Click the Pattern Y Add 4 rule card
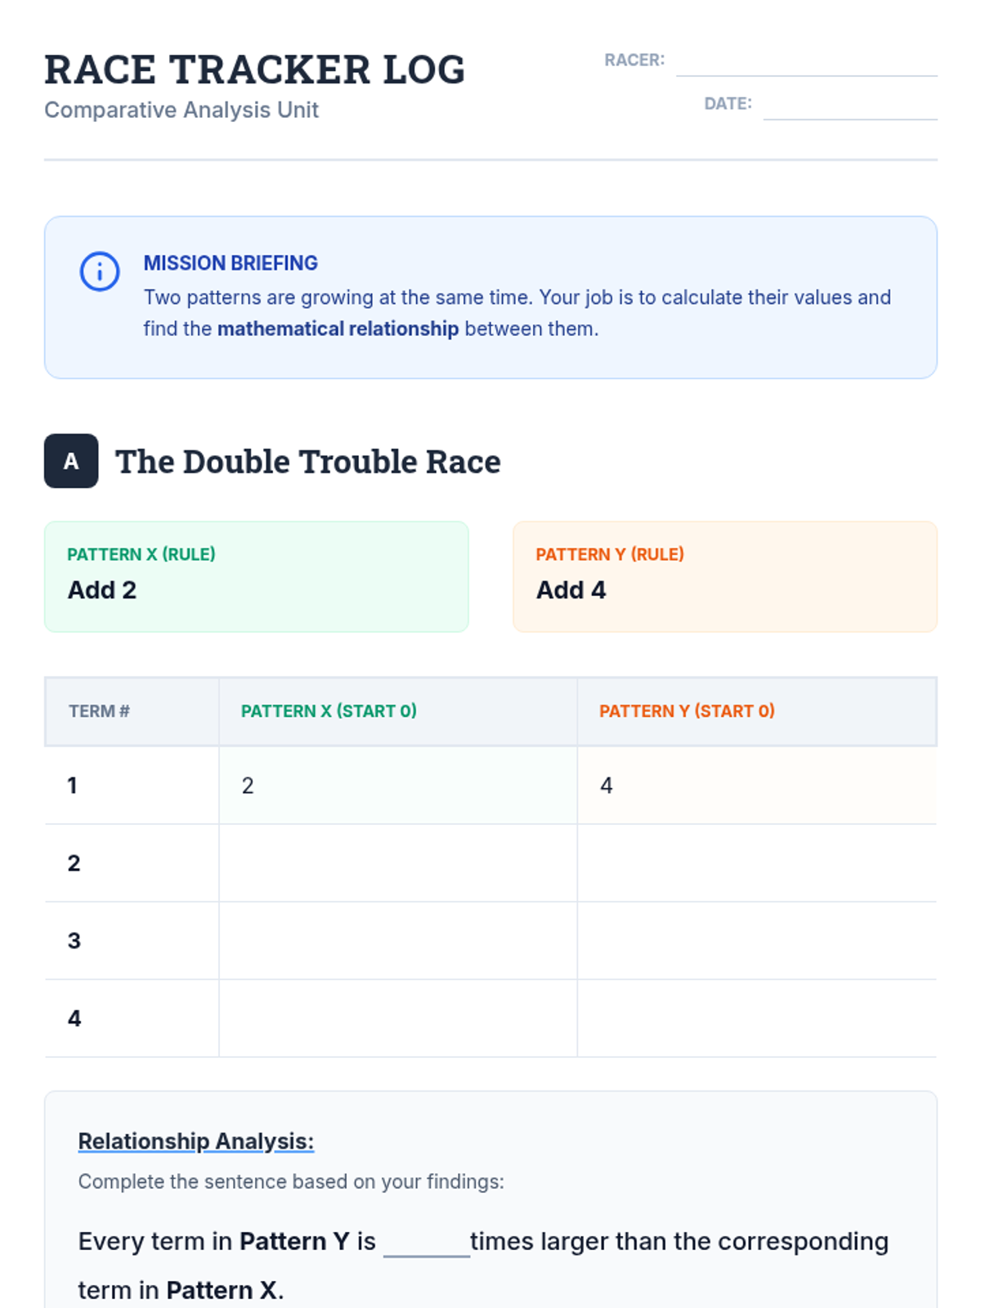Image resolution: width=981 pixels, height=1308 pixels. coord(724,576)
